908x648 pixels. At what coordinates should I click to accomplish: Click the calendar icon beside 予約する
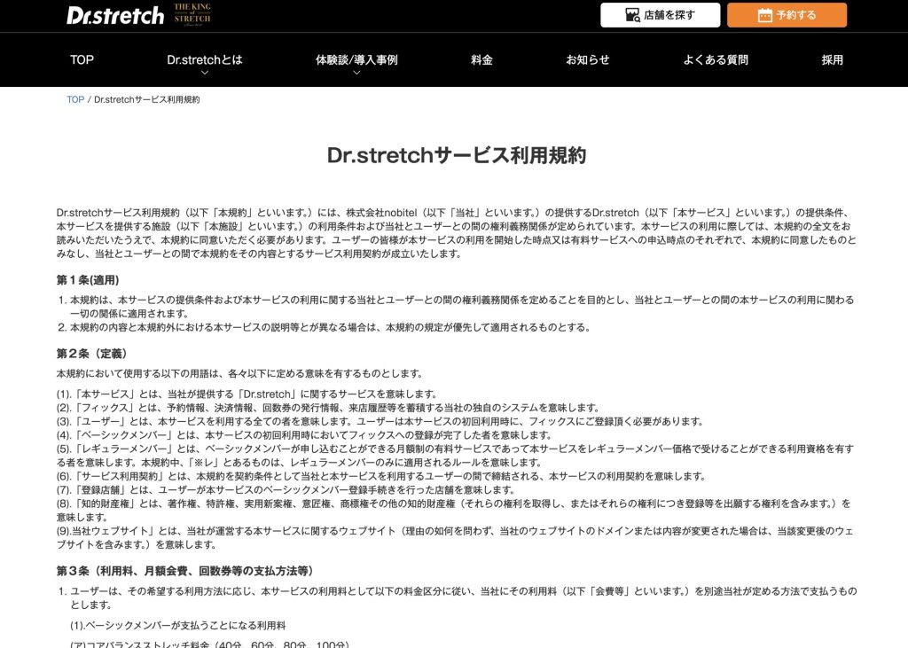click(764, 15)
